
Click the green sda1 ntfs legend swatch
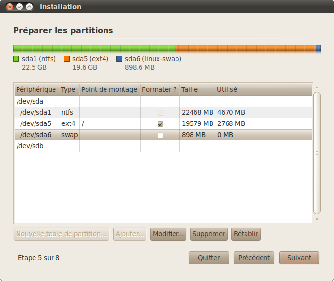pyautogui.click(x=16, y=59)
